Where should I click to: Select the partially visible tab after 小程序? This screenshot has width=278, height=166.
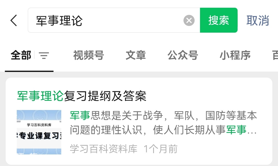(275, 55)
